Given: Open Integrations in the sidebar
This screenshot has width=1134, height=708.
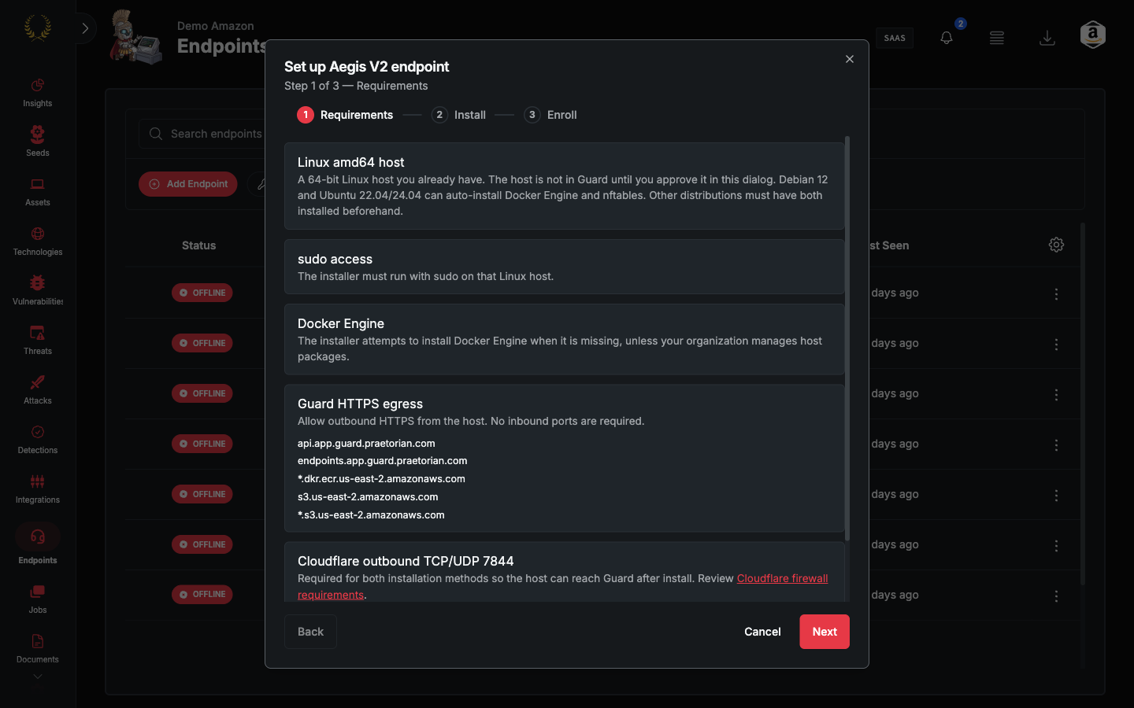Looking at the screenshot, I should [37, 489].
